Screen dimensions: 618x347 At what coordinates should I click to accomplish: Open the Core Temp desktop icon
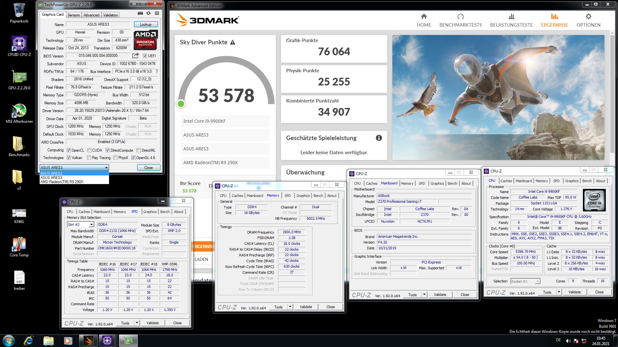pos(19,247)
